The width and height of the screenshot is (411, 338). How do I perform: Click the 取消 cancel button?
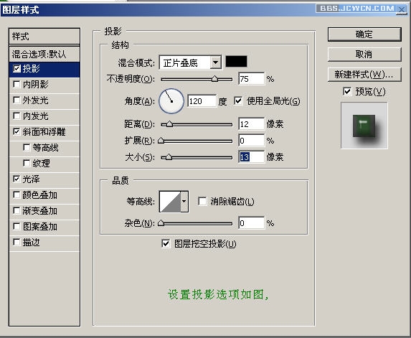click(364, 55)
